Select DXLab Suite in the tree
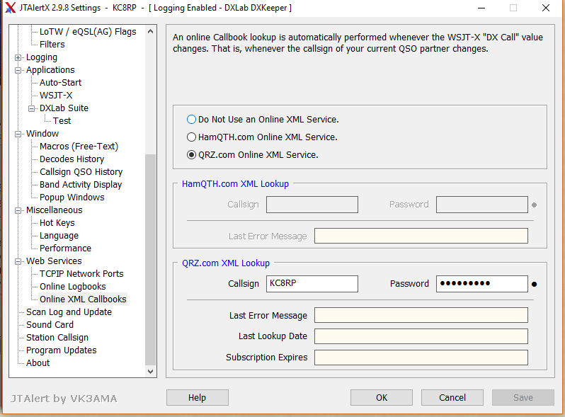Screen dimensions: 565x417 [64, 108]
